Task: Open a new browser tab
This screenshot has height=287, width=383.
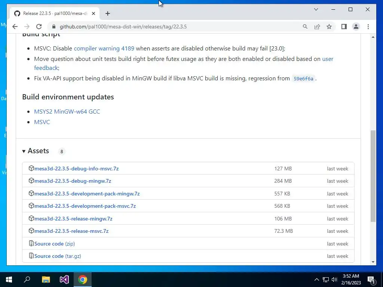Action: pyautogui.click(x=107, y=14)
